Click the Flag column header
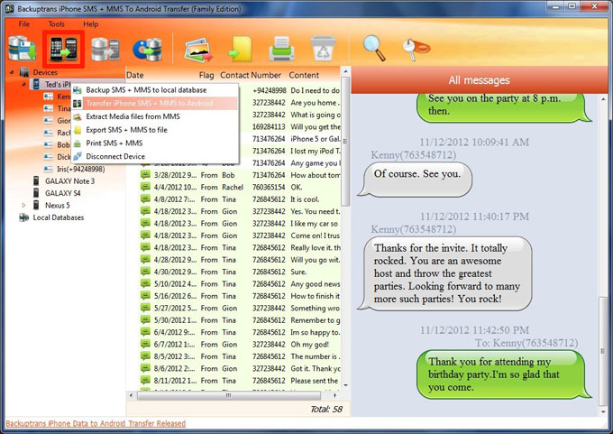 tap(206, 75)
